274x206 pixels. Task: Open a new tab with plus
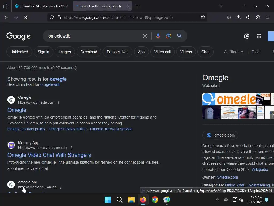click(138, 6)
